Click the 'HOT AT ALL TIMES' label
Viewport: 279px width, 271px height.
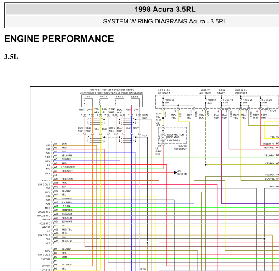click(x=205, y=91)
